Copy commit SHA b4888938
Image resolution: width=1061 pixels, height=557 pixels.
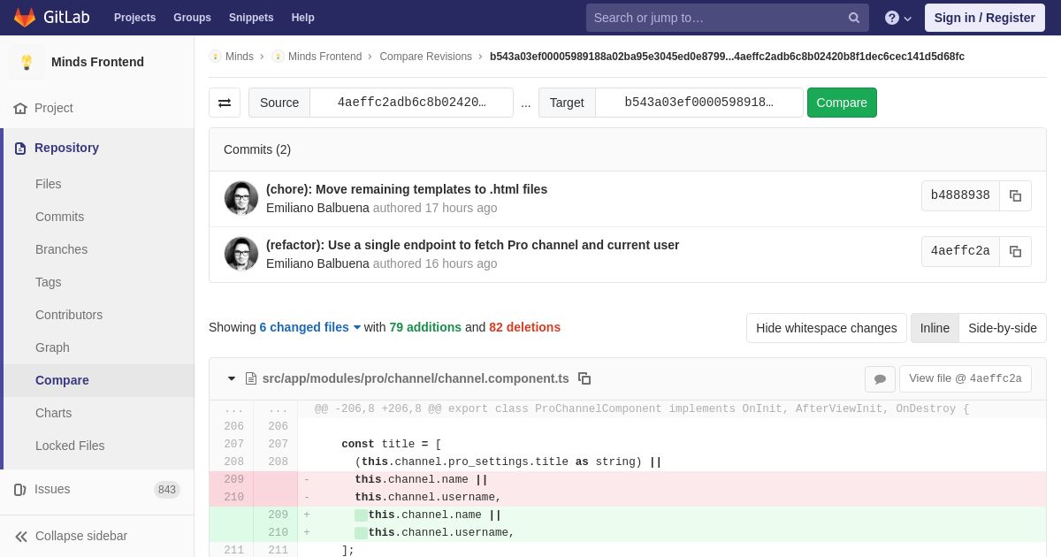(x=1015, y=196)
